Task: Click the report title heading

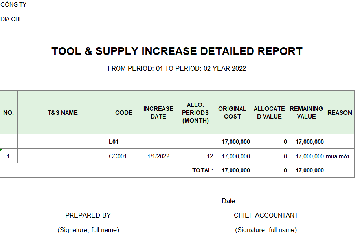Action: coord(177,51)
